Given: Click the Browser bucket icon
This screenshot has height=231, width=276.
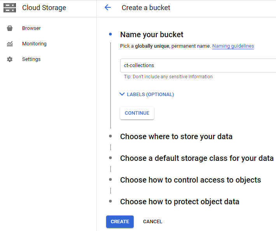Looking at the screenshot, I should [10, 28].
